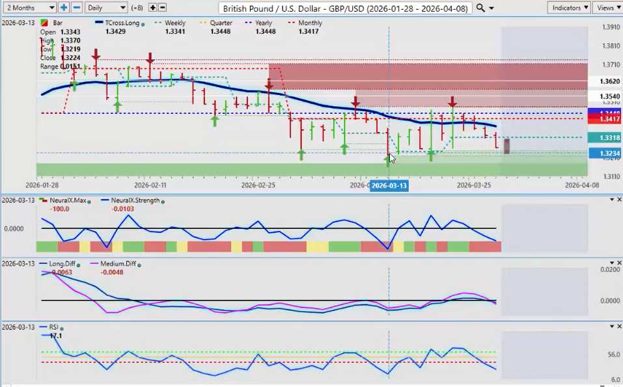Click the blue minus zoom-out button
Image resolution: width=623 pixels, height=387 pixels.
[76, 8]
